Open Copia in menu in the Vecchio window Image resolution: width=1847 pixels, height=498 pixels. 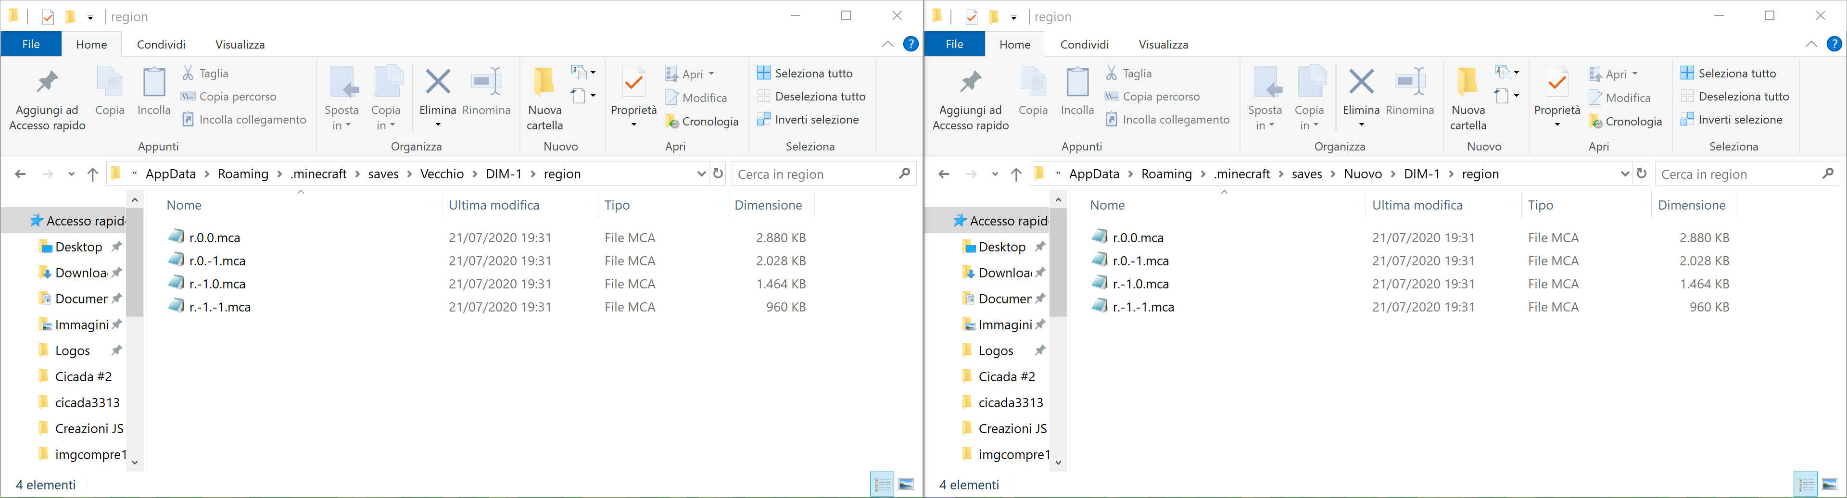tap(386, 98)
